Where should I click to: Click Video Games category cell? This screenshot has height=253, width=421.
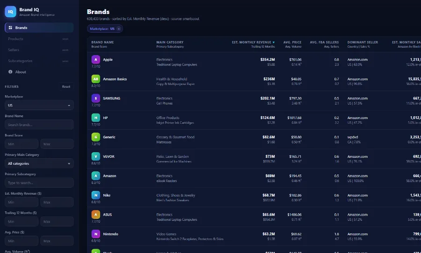click(x=167, y=234)
